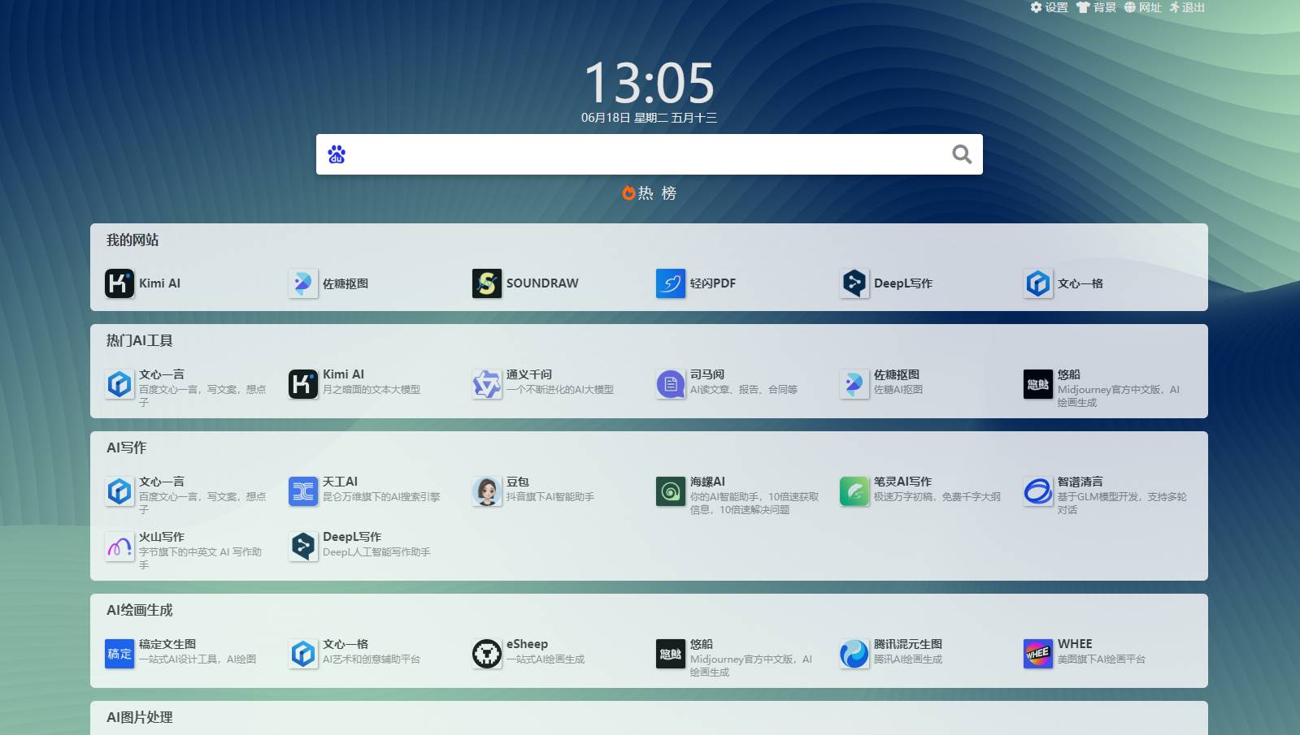The image size is (1300, 735).
Task: Click description 极速万字初稿，免费千字大纲
Action: click(x=937, y=497)
